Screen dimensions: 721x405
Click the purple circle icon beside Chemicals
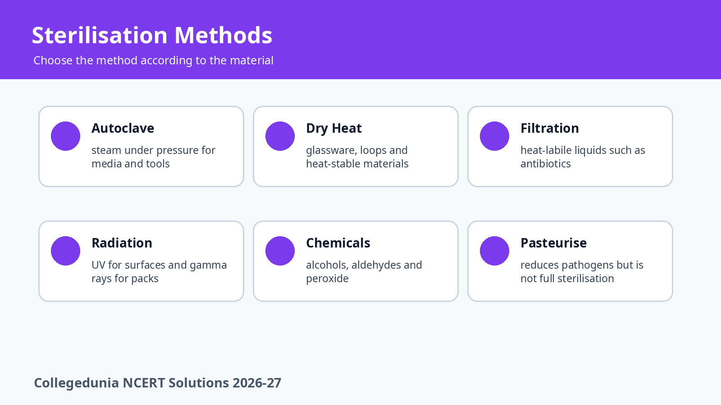(280, 251)
